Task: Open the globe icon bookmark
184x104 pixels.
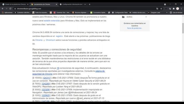Action: pos(109,12)
